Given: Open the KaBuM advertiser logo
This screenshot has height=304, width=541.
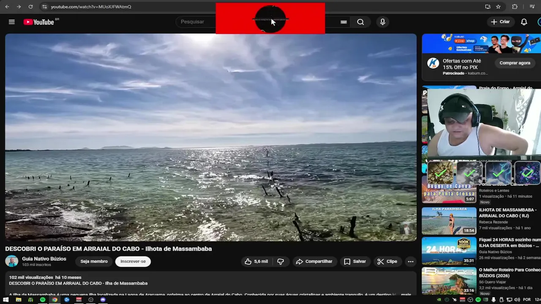Looking at the screenshot, I should 433,63.
